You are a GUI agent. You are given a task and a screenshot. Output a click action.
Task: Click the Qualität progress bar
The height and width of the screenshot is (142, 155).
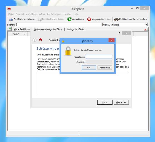pos(99,62)
